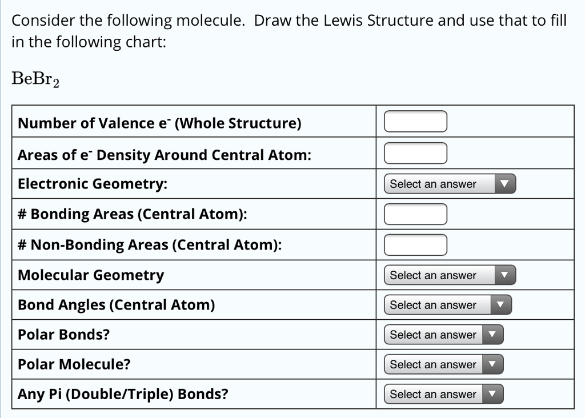Click the Non-Bonding Areas input box

tap(415, 244)
